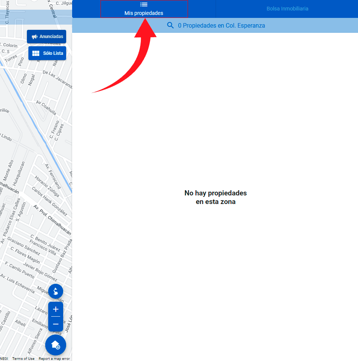This screenshot has height=361, width=358.
Task: Open '0 Propiedades en Col. Esperanza' search text
Action: tap(222, 26)
